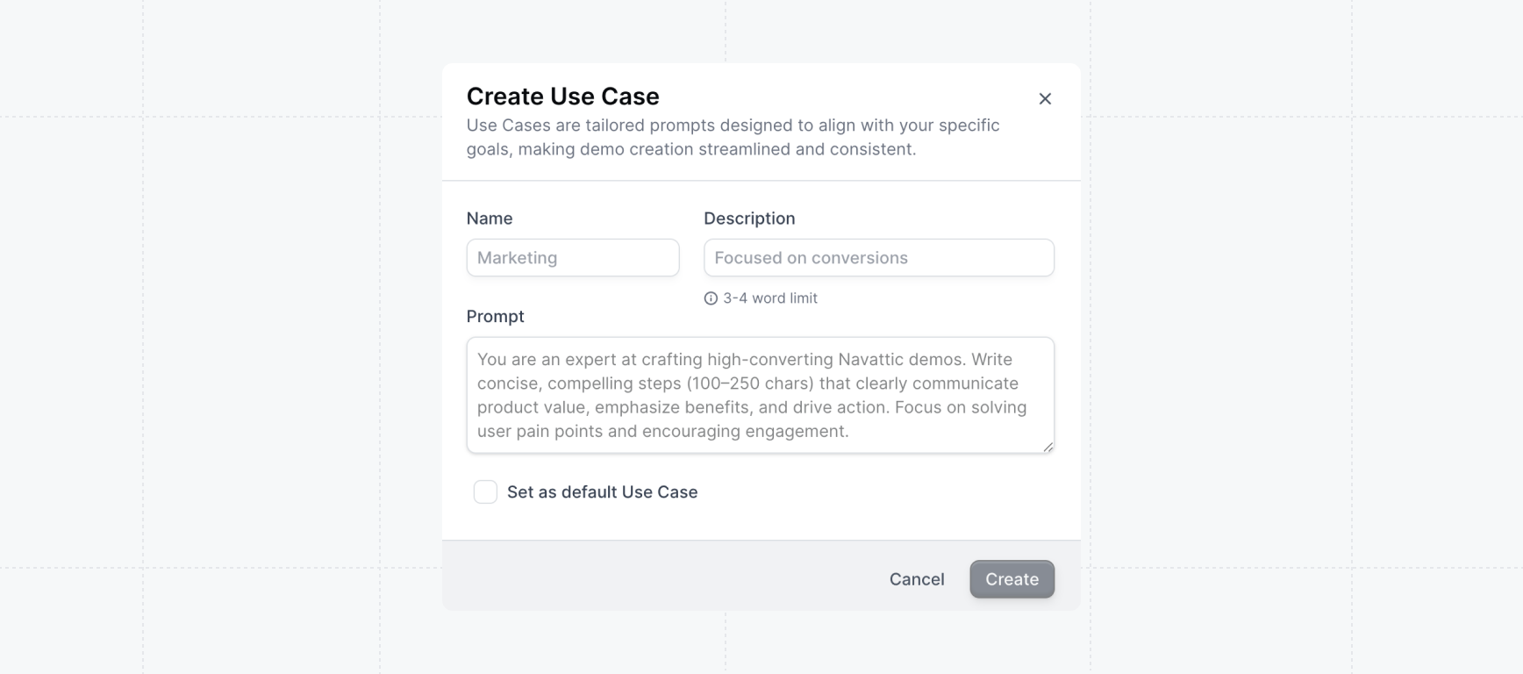Focus the Name input showing Marketing placeholder
This screenshot has width=1523, height=674.
572,257
